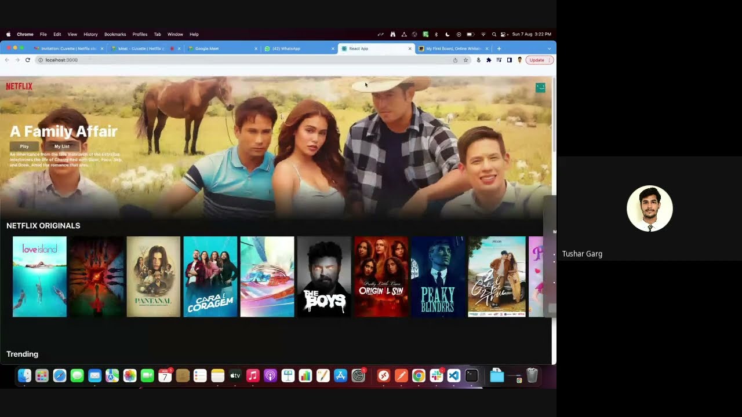Click the Chrome Update button
The image size is (742, 417).
(539, 60)
